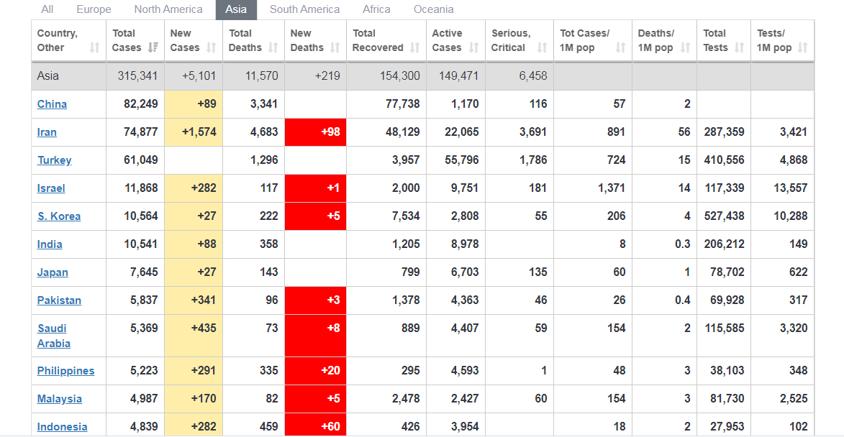844x437 pixels.
Task: Click China total cases 82,249
Action: click(141, 103)
